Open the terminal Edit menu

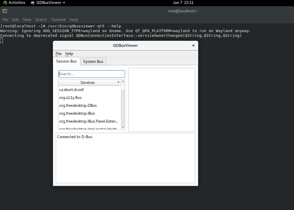point(16,20)
